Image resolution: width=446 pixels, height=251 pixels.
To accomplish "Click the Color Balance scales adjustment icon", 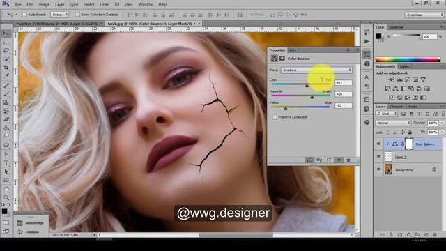I will [x=395, y=89].
